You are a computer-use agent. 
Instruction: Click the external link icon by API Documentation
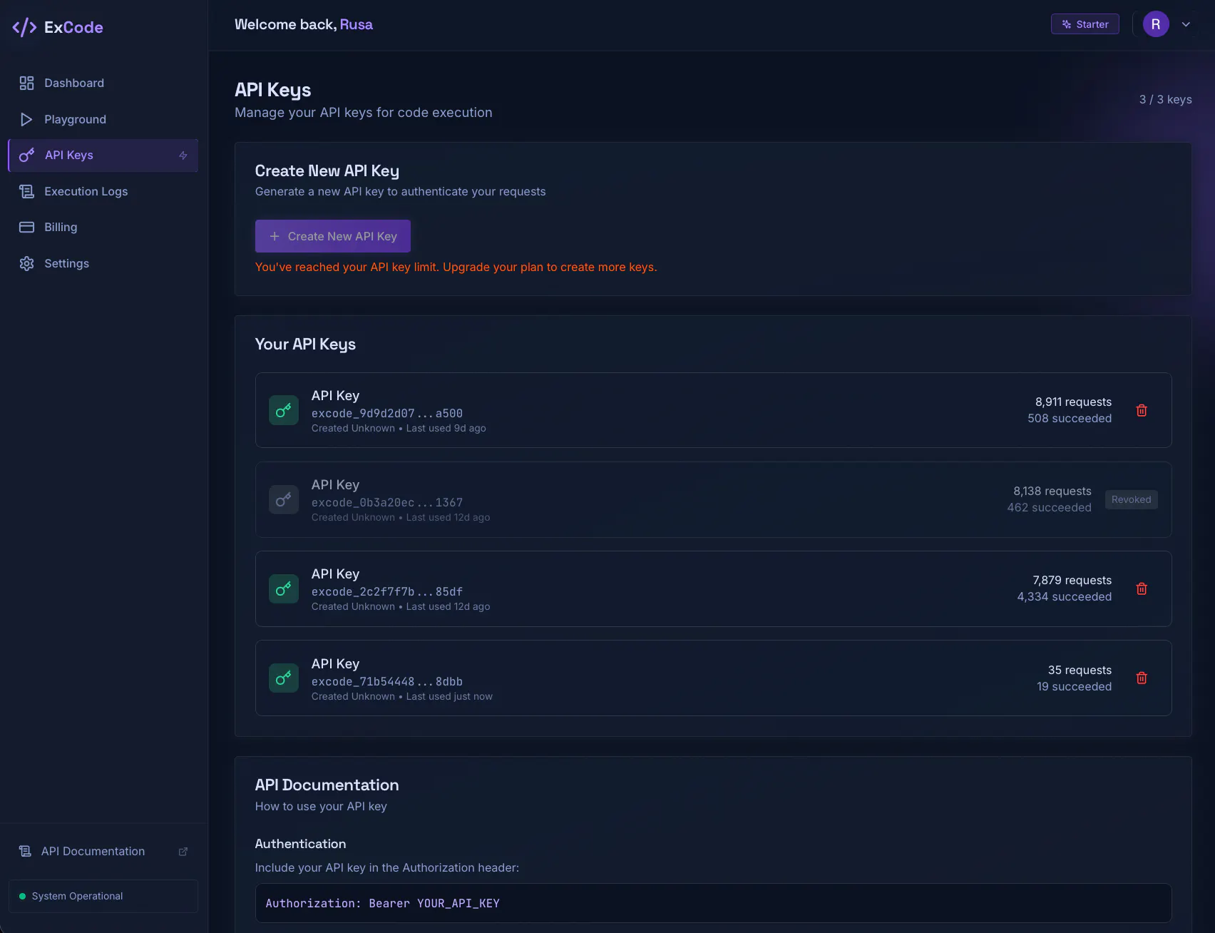183,852
